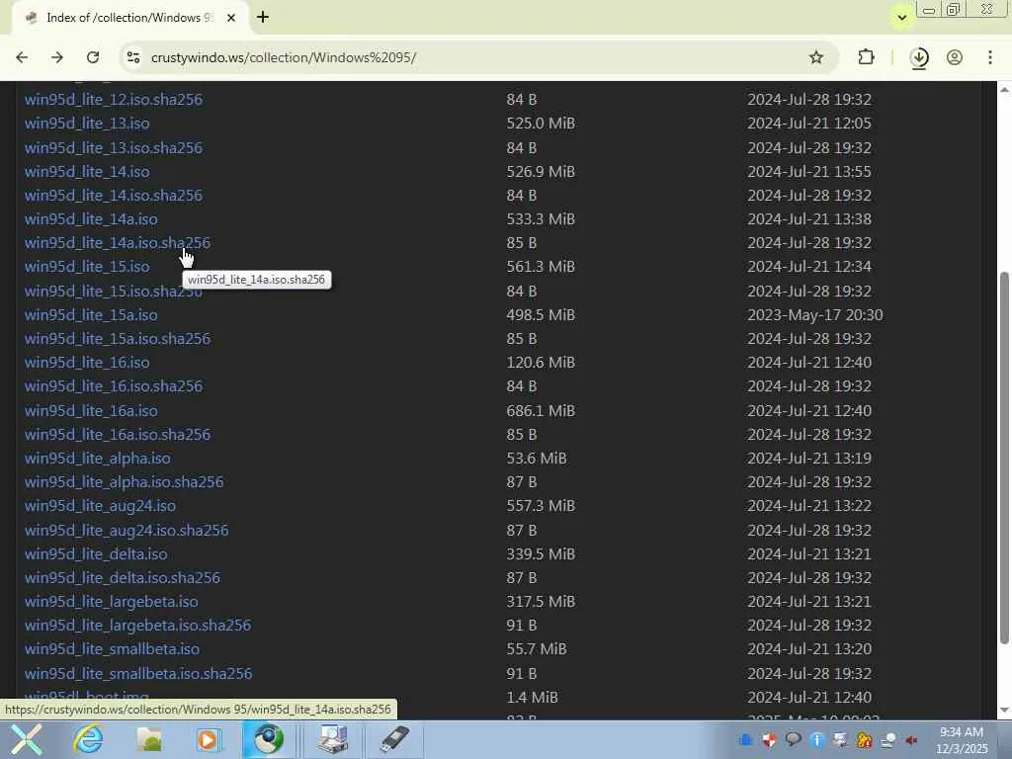
Task: Bookmark this page with the star
Action: pyautogui.click(x=815, y=57)
